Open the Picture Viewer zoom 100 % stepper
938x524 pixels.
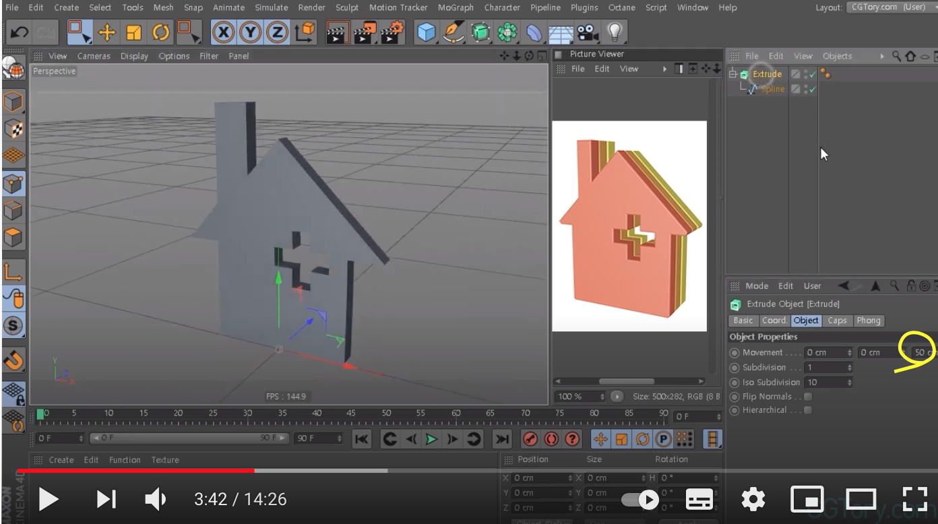pos(602,397)
